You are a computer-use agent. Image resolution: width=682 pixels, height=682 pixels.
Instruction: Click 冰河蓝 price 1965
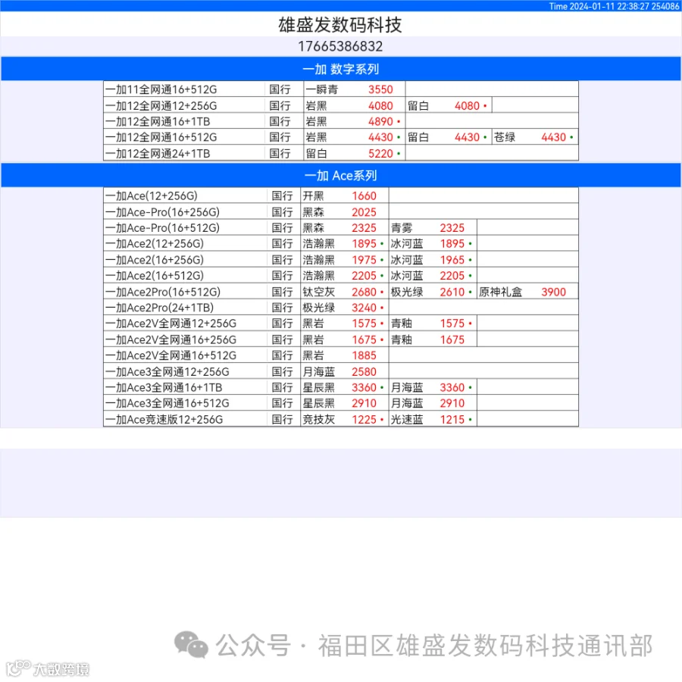pyautogui.click(x=452, y=260)
